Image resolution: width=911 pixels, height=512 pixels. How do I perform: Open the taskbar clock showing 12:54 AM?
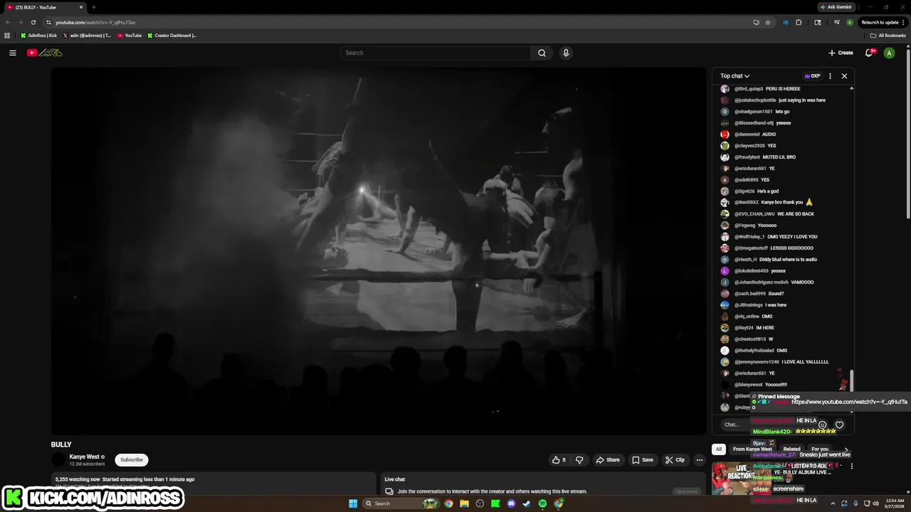point(895,503)
